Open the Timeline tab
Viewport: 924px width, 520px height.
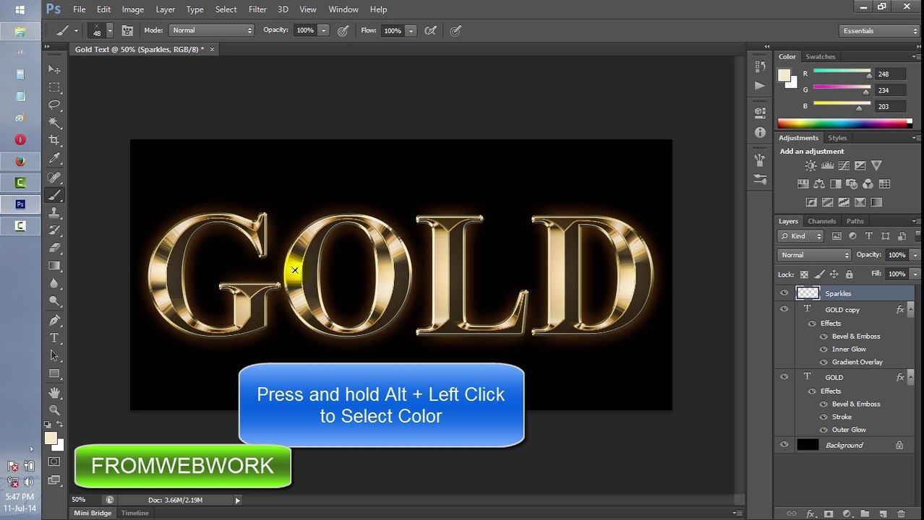[134, 513]
